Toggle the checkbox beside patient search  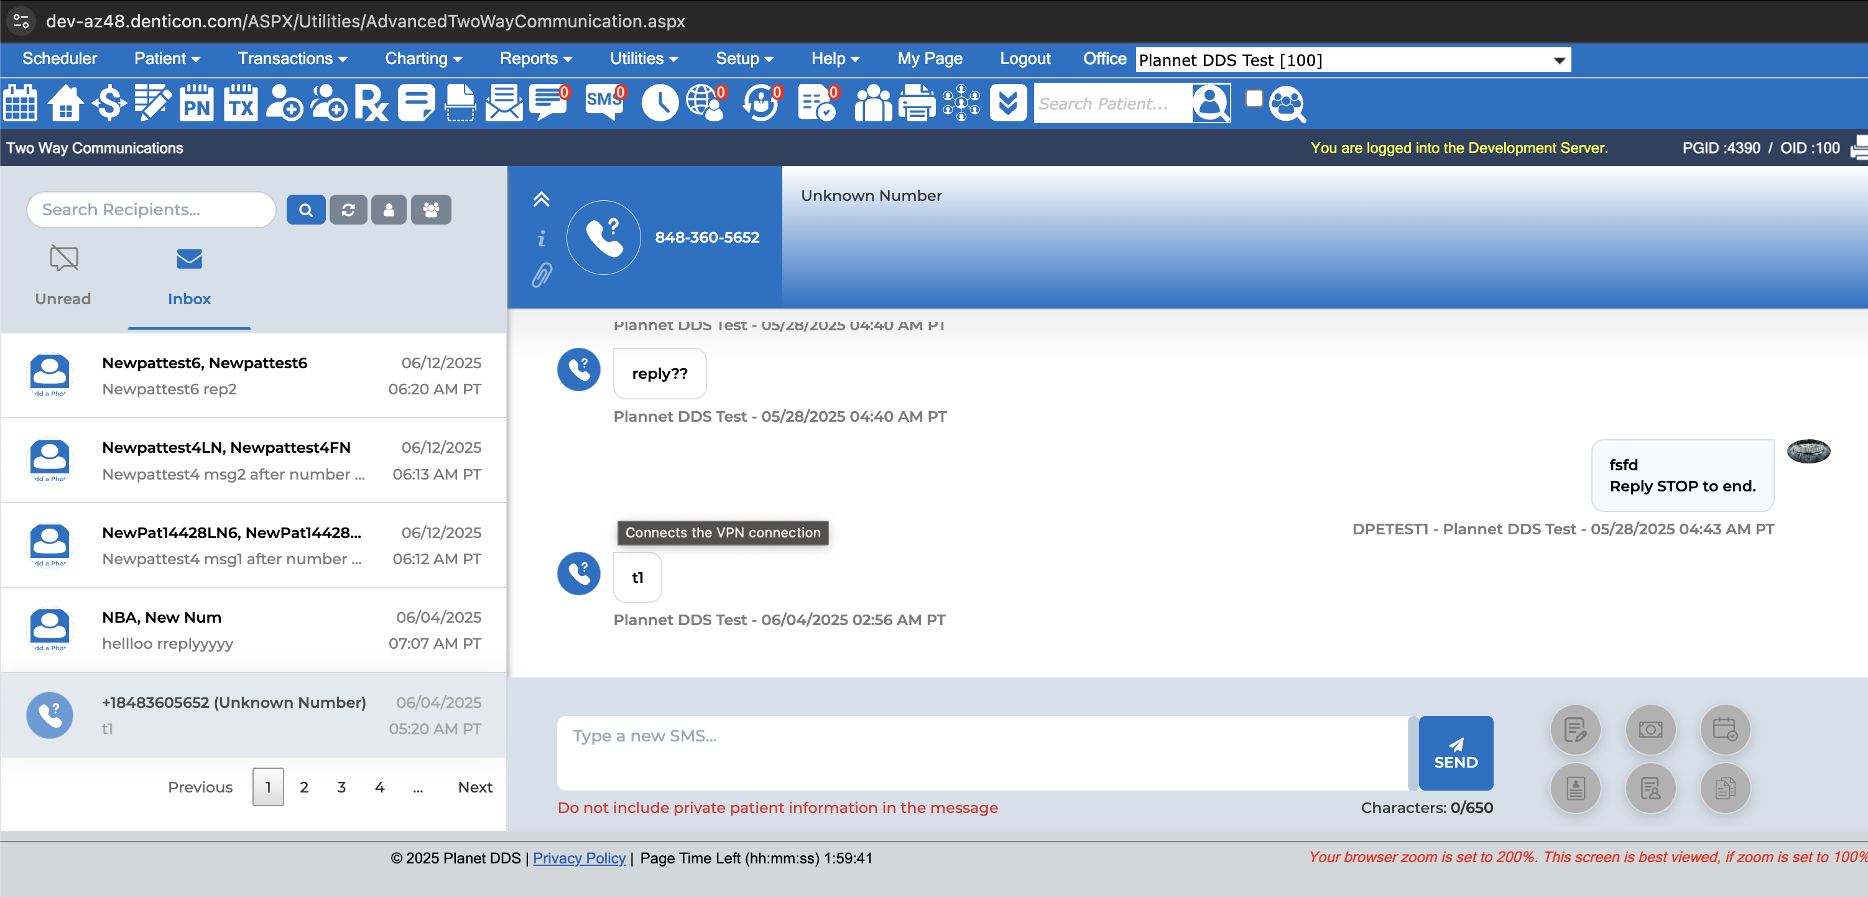(1254, 98)
